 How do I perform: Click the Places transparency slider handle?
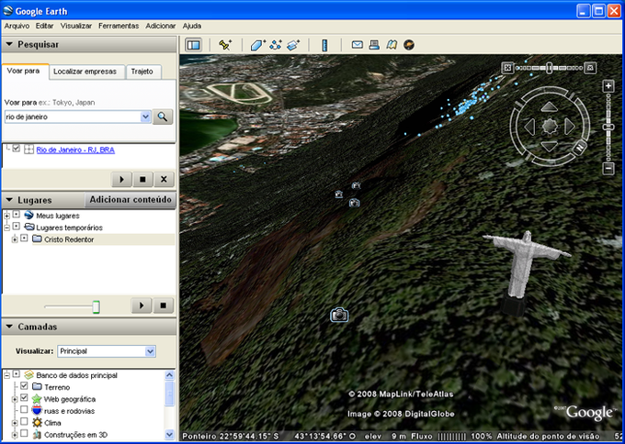[x=97, y=306]
